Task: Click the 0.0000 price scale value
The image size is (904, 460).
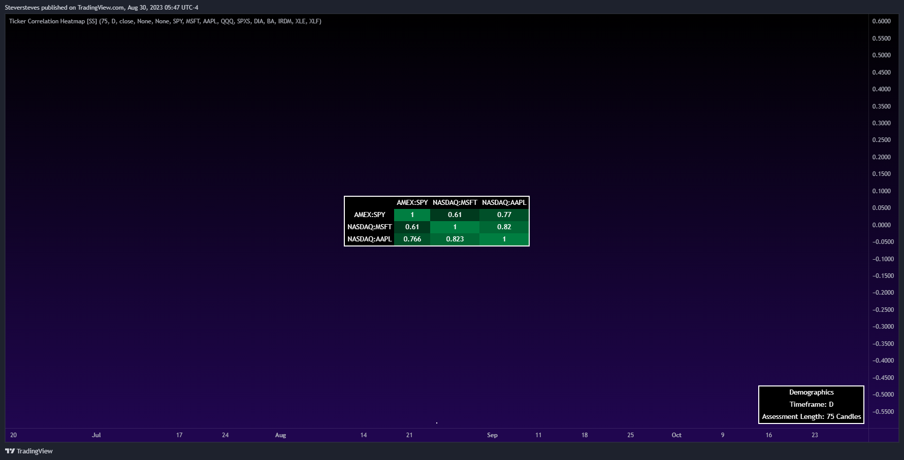Action: (x=882, y=225)
